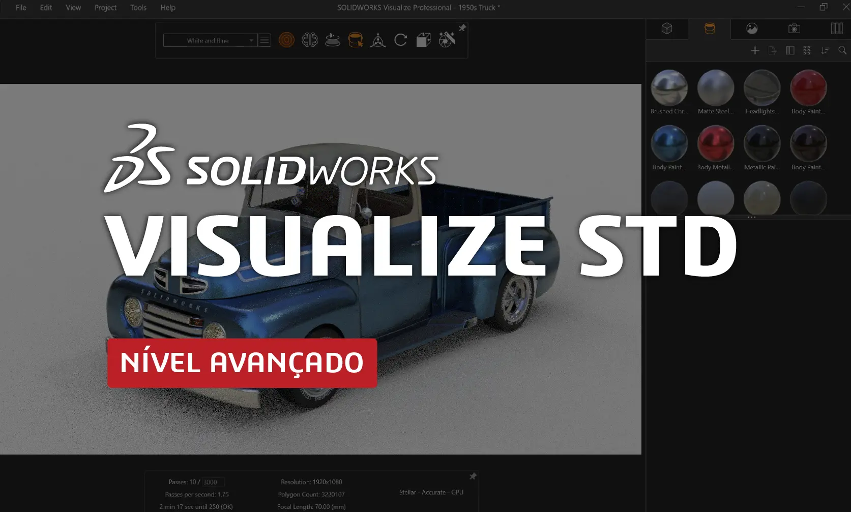Pick the blue Body Paint swatch
The image size is (851, 512).
point(669,144)
